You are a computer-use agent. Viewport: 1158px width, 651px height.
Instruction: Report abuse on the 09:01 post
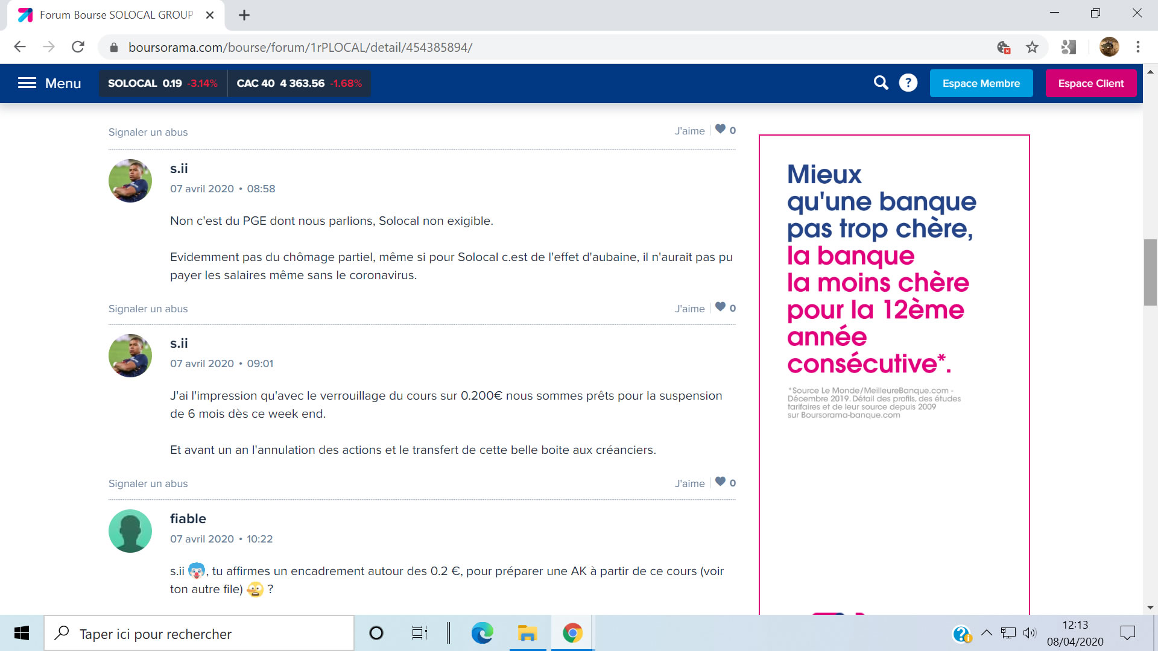pyautogui.click(x=148, y=483)
